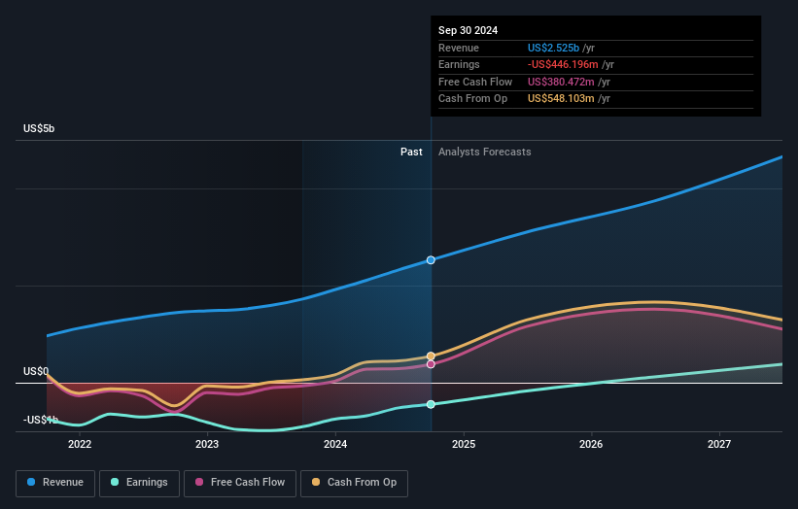Toggle the Cash From Op legend series
Viewport: 798px width, 509px height.
tap(354, 483)
